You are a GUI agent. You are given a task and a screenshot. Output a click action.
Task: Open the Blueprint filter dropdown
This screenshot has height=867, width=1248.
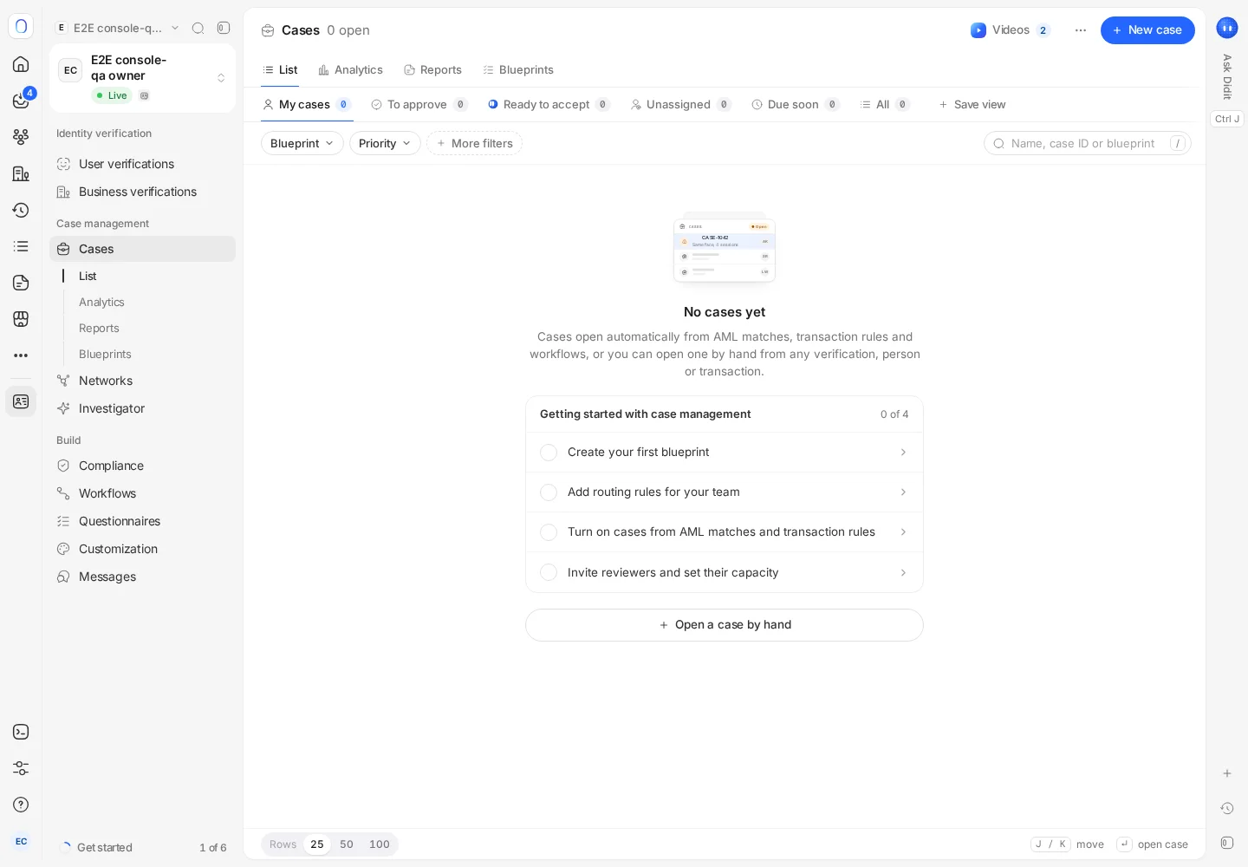click(302, 143)
